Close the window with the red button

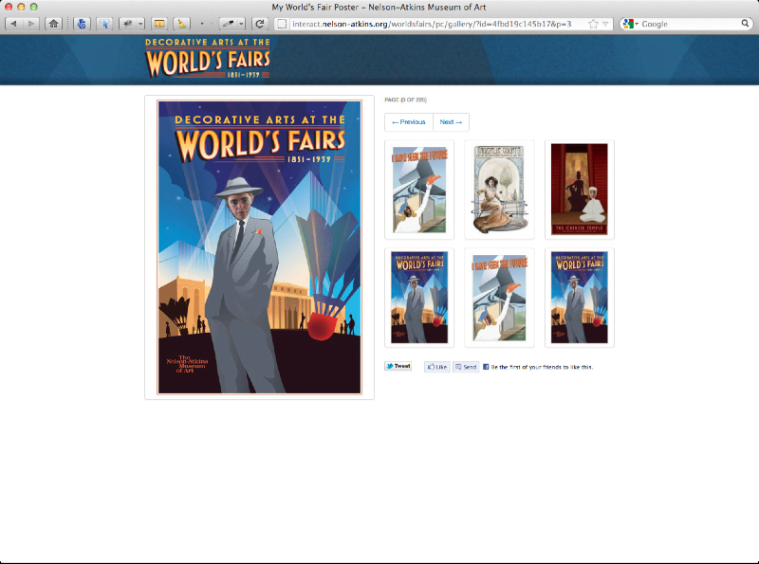(x=9, y=7)
